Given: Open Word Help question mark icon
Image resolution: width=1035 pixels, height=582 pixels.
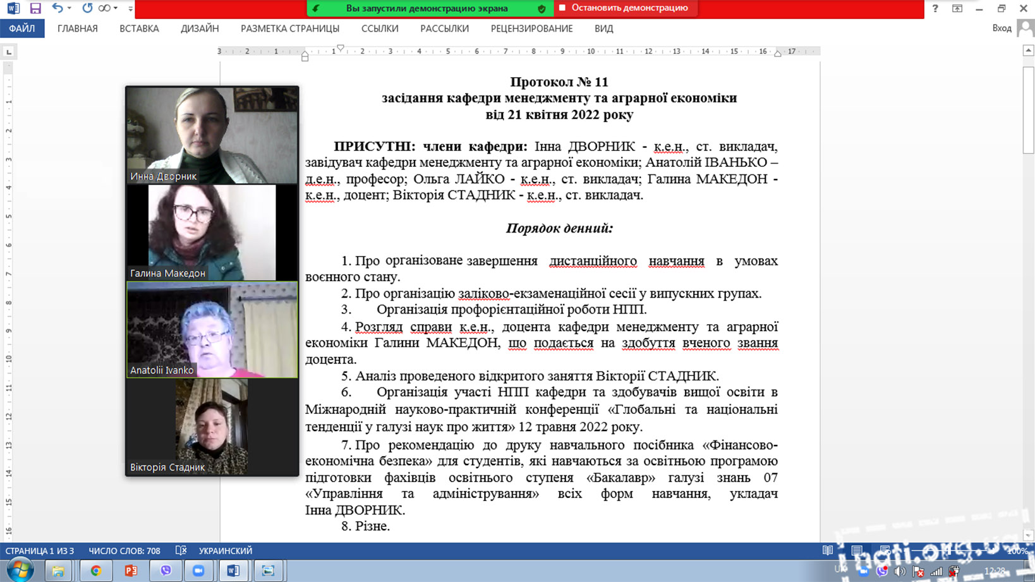Looking at the screenshot, I should point(935,8).
